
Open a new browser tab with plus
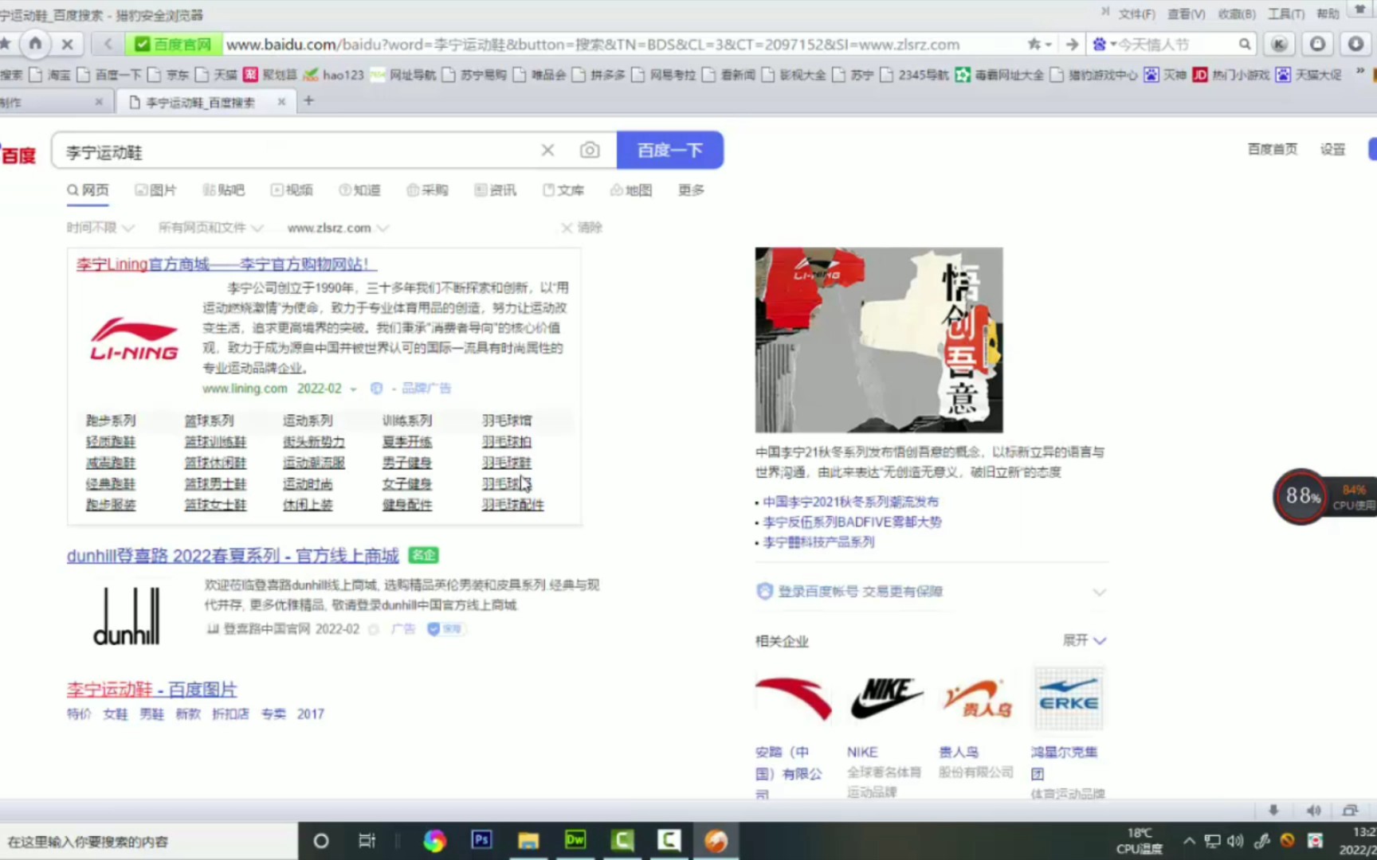click(309, 100)
